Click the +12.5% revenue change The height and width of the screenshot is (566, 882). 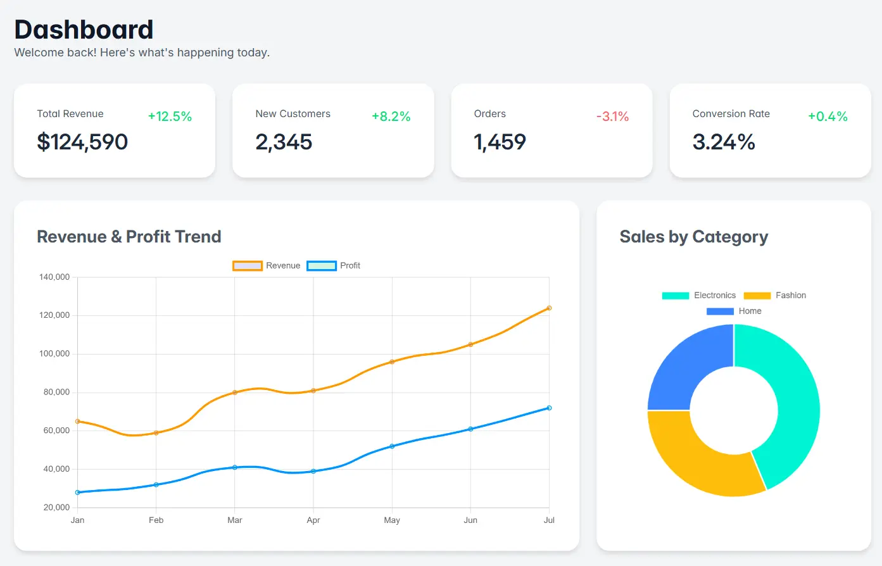click(x=170, y=116)
